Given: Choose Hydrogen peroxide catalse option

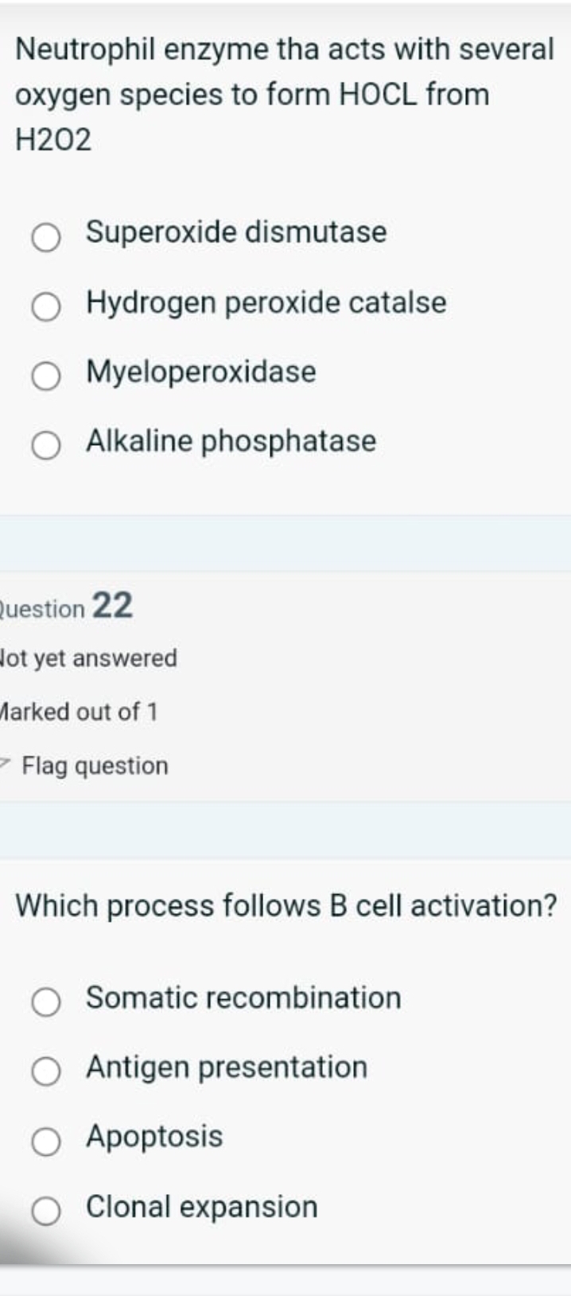Looking at the screenshot, I should pos(46,306).
